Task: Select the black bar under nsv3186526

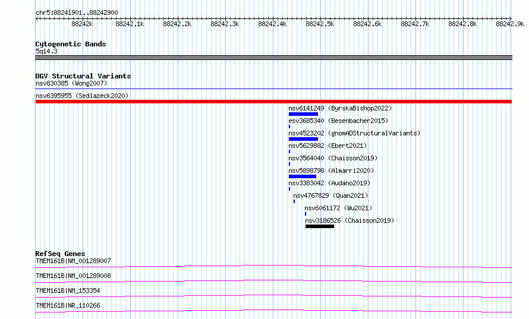Action: 320,226
